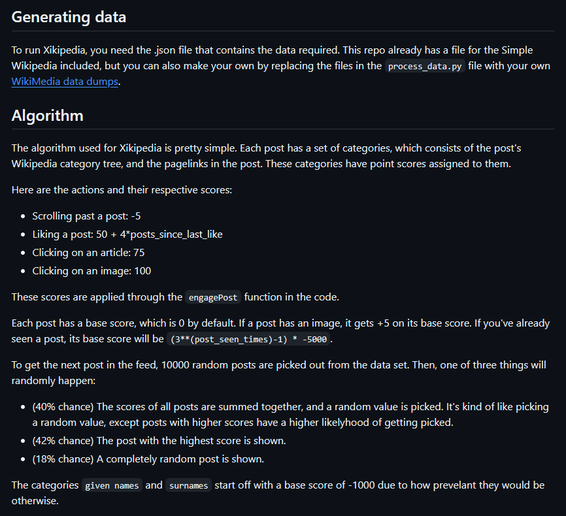This screenshot has width=566, height=516.
Task: Click the Algorithm section heading
Action: (48, 116)
